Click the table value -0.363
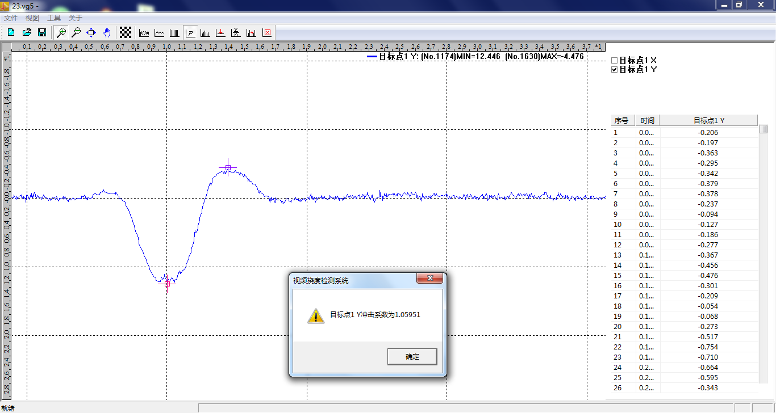This screenshot has width=776, height=413. (709, 153)
